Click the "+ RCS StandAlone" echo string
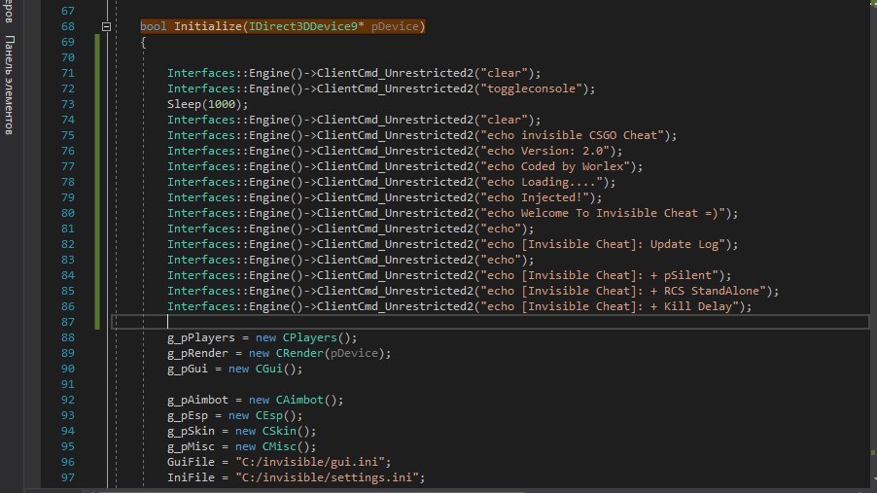The height and width of the screenshot is (493, 877). tap(623, 291)
